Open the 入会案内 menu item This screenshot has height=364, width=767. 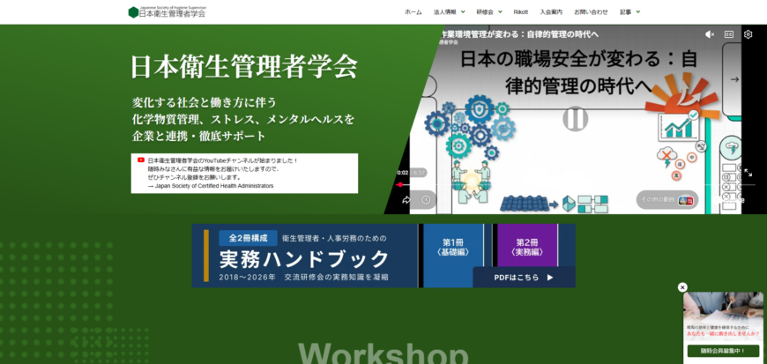(x=551, y=12)
